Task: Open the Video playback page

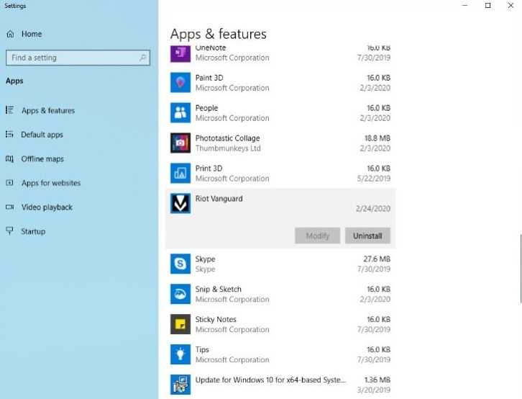Action: (x=47, y=207)
